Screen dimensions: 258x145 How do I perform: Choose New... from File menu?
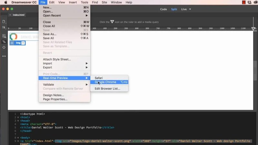click(x=64, y=7)
